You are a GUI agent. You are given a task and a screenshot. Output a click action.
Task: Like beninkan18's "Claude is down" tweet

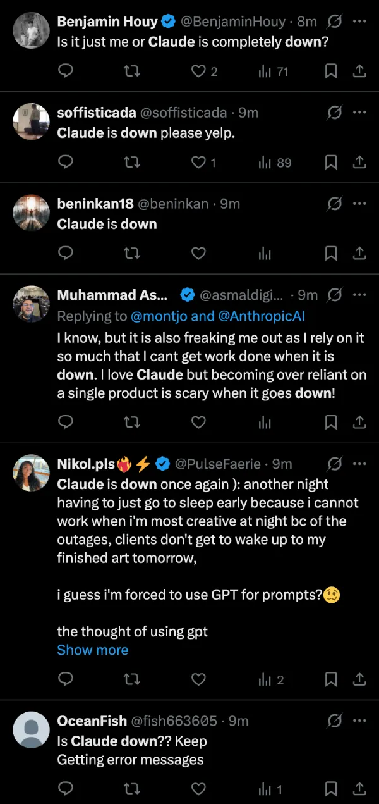198,253
